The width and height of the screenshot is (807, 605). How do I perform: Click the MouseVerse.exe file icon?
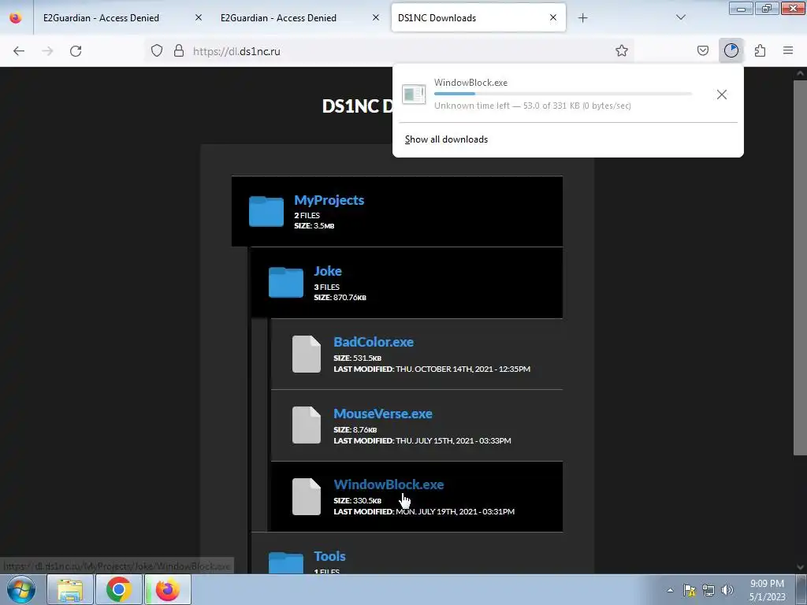[307, 425]
